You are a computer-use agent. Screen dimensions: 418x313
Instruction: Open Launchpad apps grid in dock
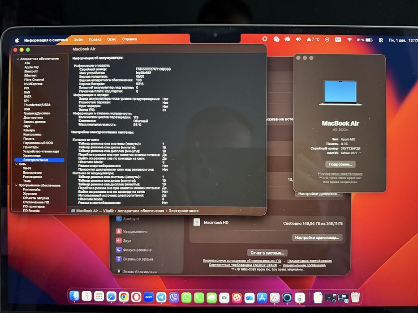99,296
